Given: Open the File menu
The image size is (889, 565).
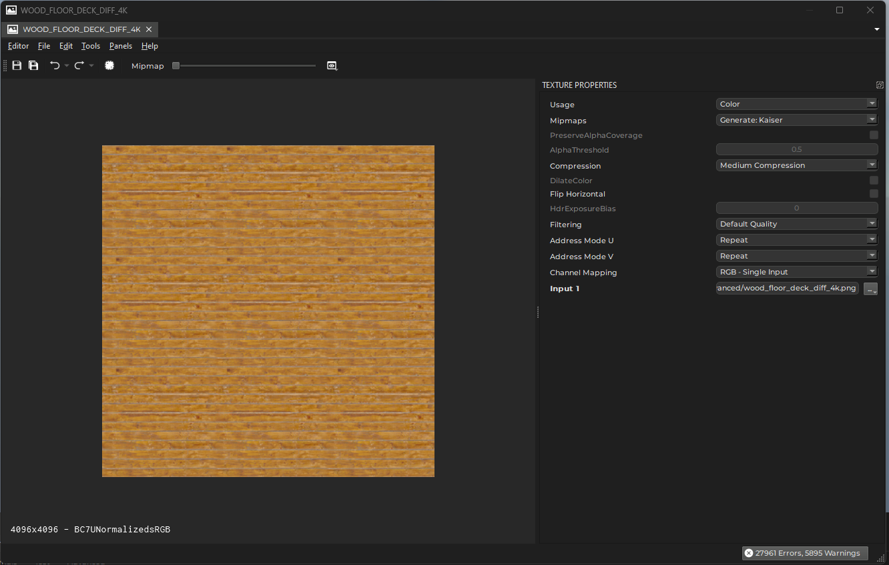Looking at the screenshot, I should [44, 46].
